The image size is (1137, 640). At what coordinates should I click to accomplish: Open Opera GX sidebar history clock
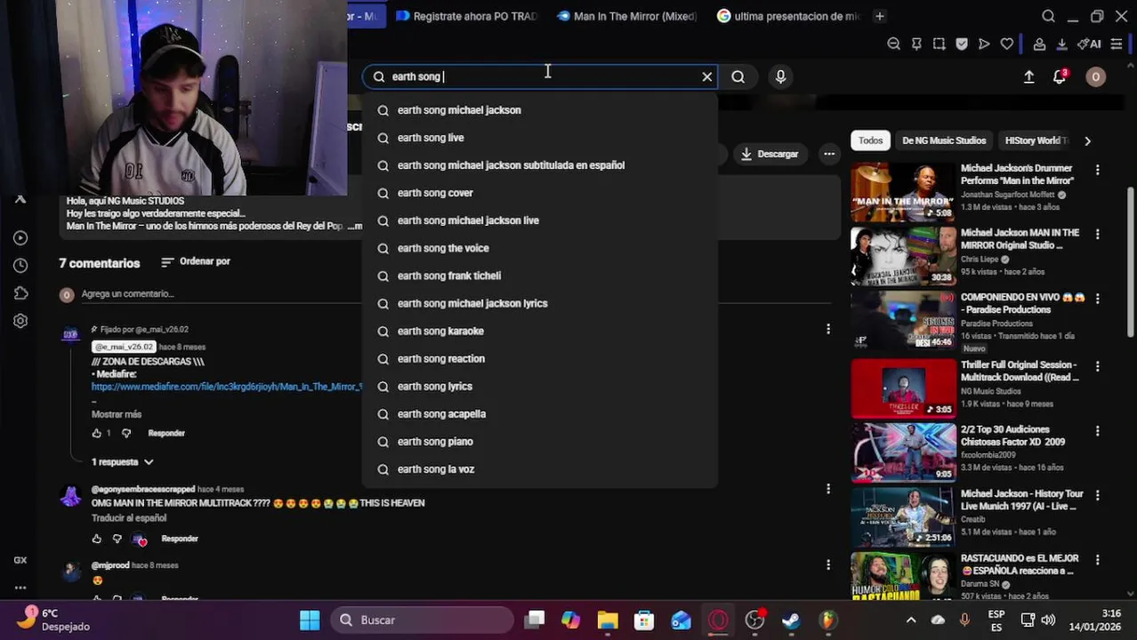(20, 265)
